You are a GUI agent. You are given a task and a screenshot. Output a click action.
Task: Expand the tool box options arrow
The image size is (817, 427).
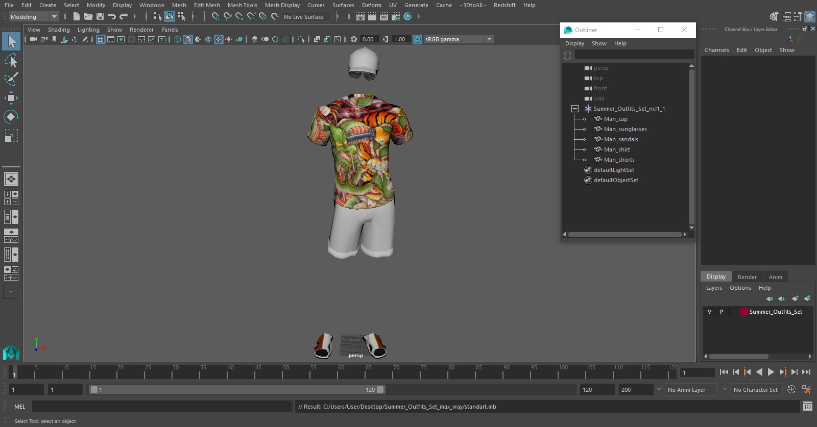pyautogui.click(x=11, y=291)
